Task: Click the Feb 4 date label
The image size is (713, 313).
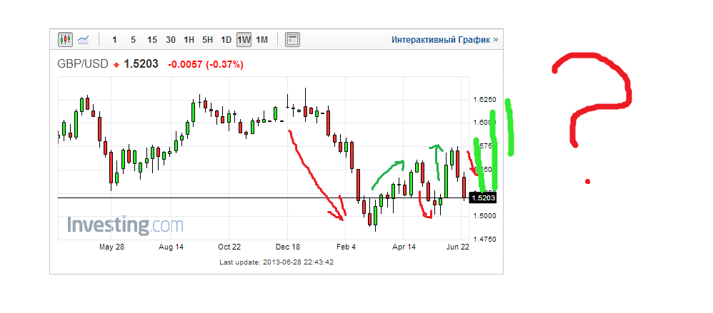Action: pyautogui.click(x=346, y=247)
